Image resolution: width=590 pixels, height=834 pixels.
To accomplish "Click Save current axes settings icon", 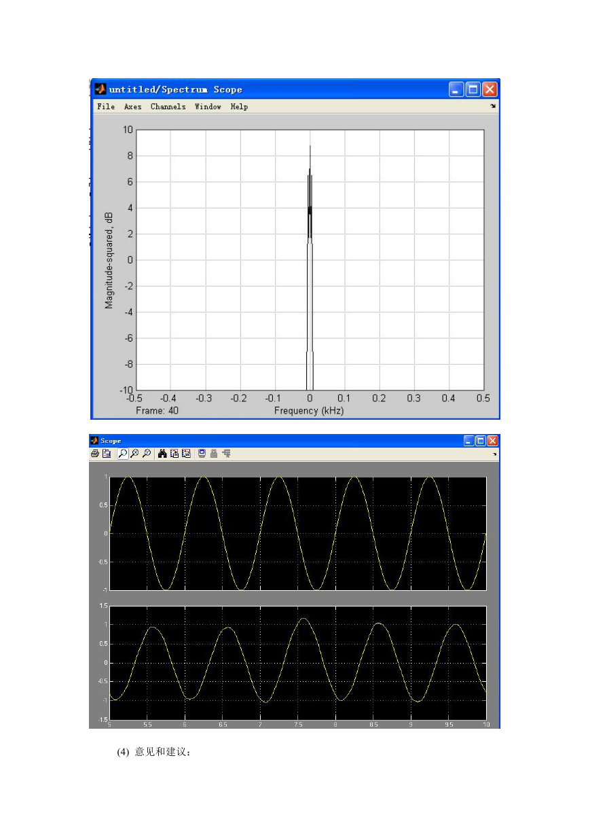I will tap(174, 454).
